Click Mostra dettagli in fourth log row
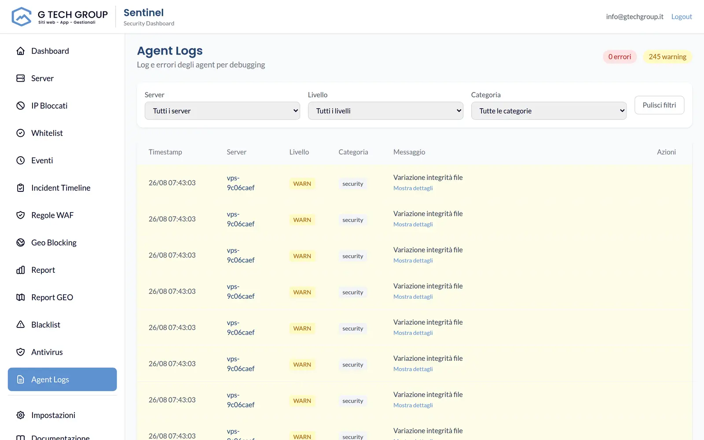The image size is (704, 440). pyautogui.click(x=413, y=297)
